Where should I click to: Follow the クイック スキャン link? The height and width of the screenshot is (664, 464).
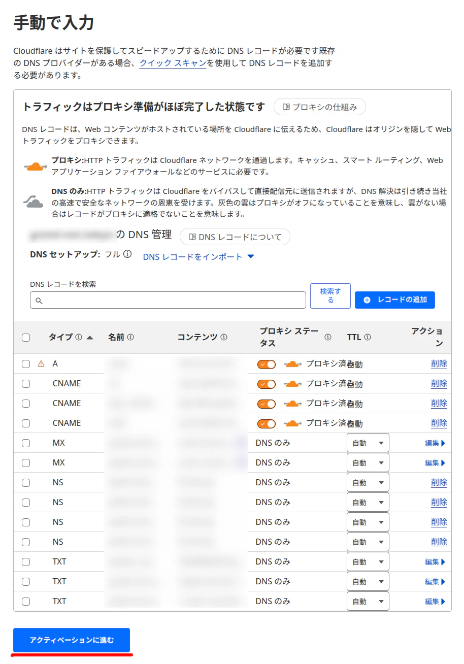tap(173, 63)
